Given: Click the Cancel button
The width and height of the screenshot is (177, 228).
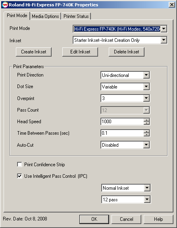Looking at the screenshot, I should point(126,219).
